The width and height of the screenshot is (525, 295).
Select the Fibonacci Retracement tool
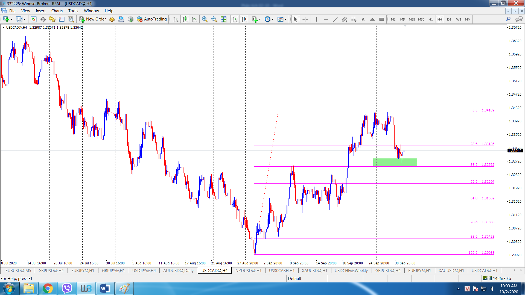click(354, 19)
